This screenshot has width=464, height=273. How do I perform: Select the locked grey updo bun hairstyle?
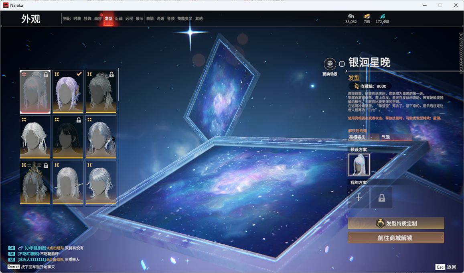click(101, 92)
